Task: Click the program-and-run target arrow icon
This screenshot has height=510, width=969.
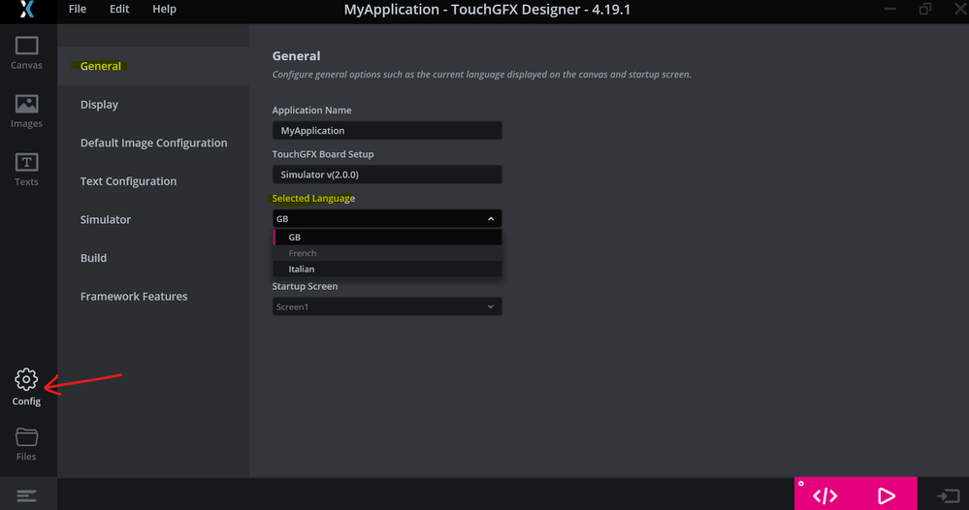Action: tap(948, 495)
